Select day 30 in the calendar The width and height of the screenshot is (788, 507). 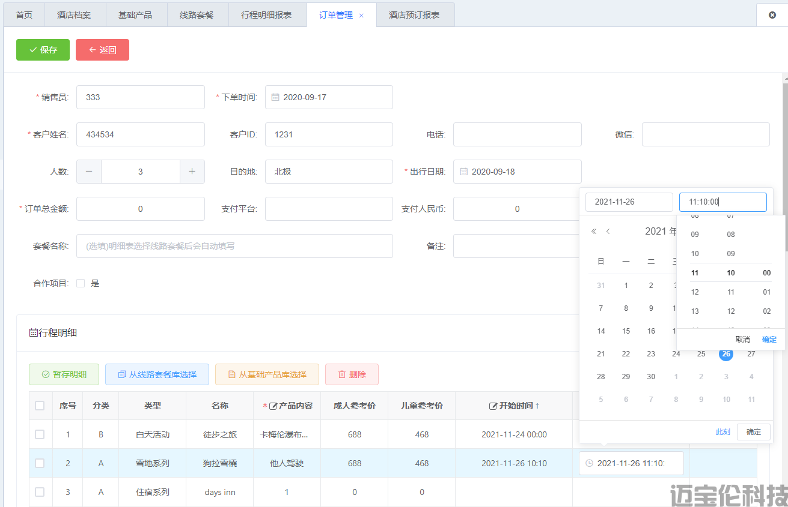tap(651, 377)
